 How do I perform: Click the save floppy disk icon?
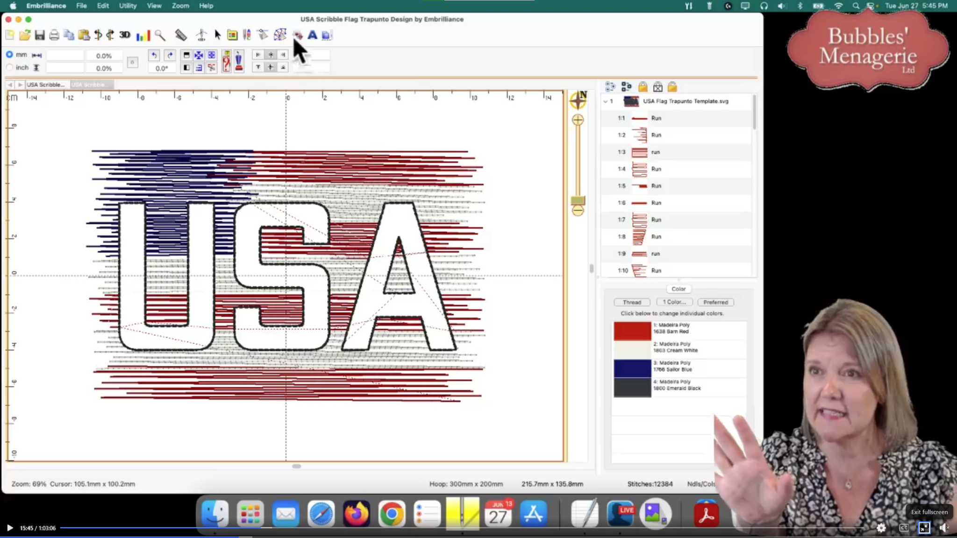click(40, 35)
